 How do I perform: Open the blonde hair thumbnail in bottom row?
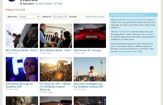(22, 101)
